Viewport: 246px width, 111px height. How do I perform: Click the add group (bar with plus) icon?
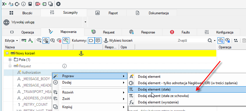click(24, 40)
